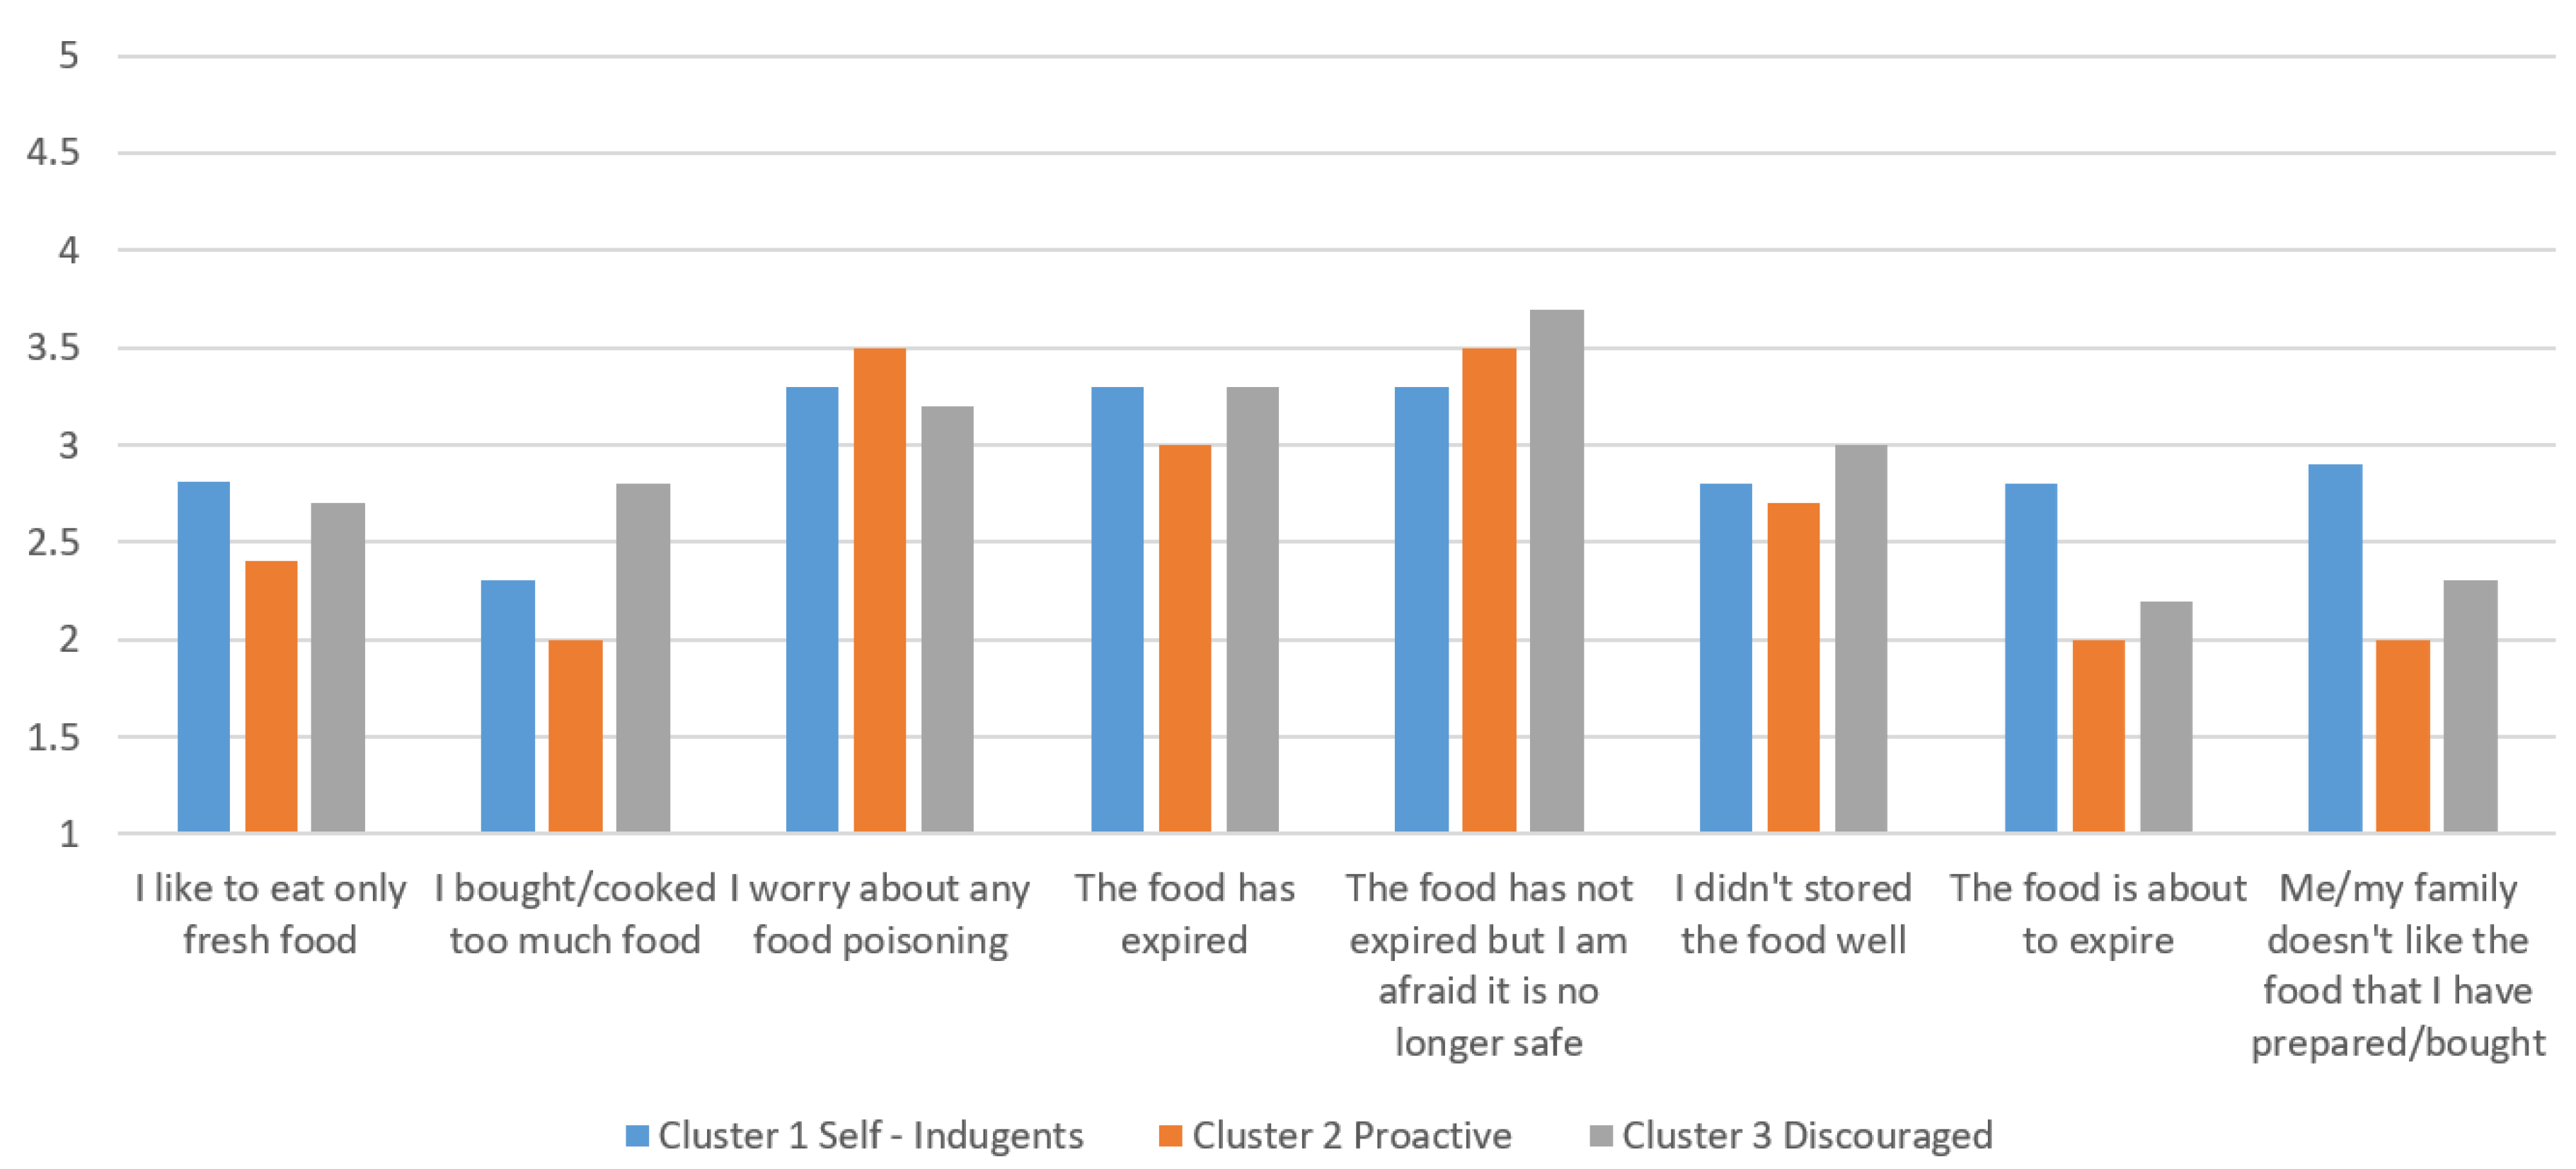This screenshot has width=2576, height=1169.
Task: Click the blue bar for 'I didn't stored the food well'
Action: pos(1726,657)
